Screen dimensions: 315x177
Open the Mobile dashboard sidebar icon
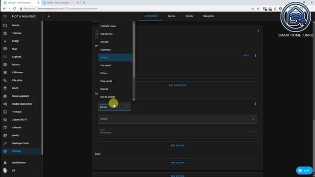[5, 26]
